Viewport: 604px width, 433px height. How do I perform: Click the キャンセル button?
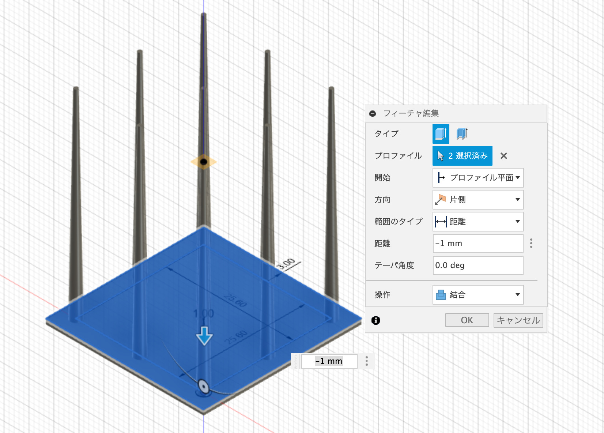coord(518,320)
